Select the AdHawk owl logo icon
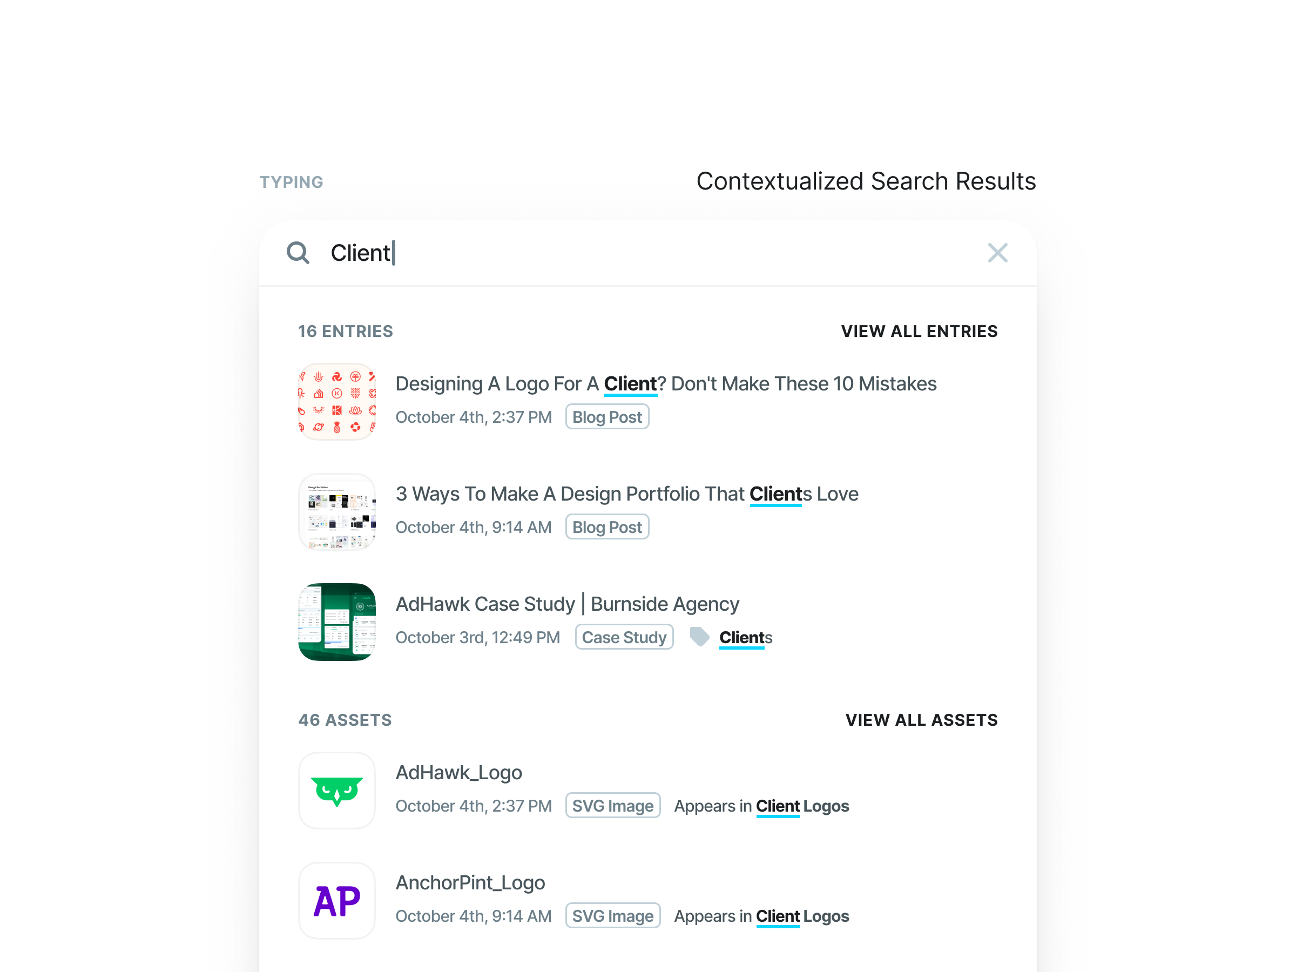This screenshot has width=1296, height=972. point(337,791)
